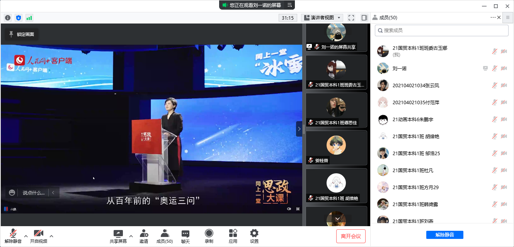Toggle the side panel layout icon
This screenshot has height=247, width=514.
(364, 18)
